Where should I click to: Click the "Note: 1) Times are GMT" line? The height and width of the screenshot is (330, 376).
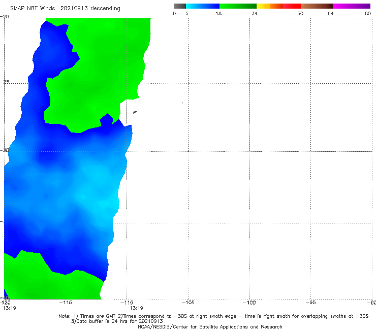point(213,316)
